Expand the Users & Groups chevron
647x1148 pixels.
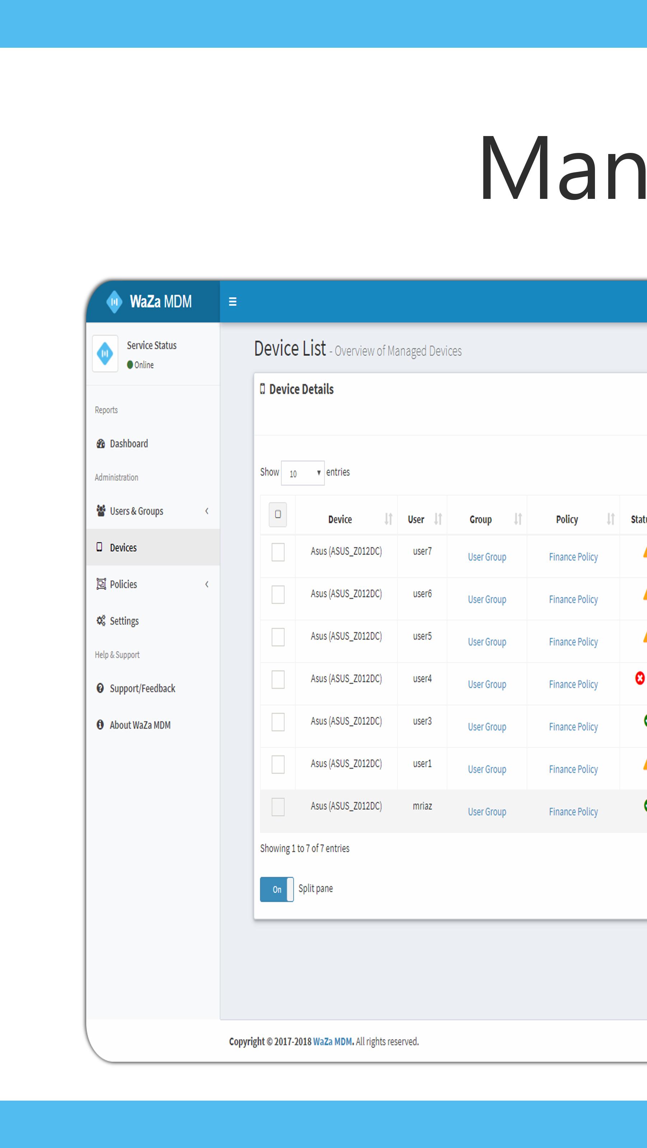(x=207, y=511)
